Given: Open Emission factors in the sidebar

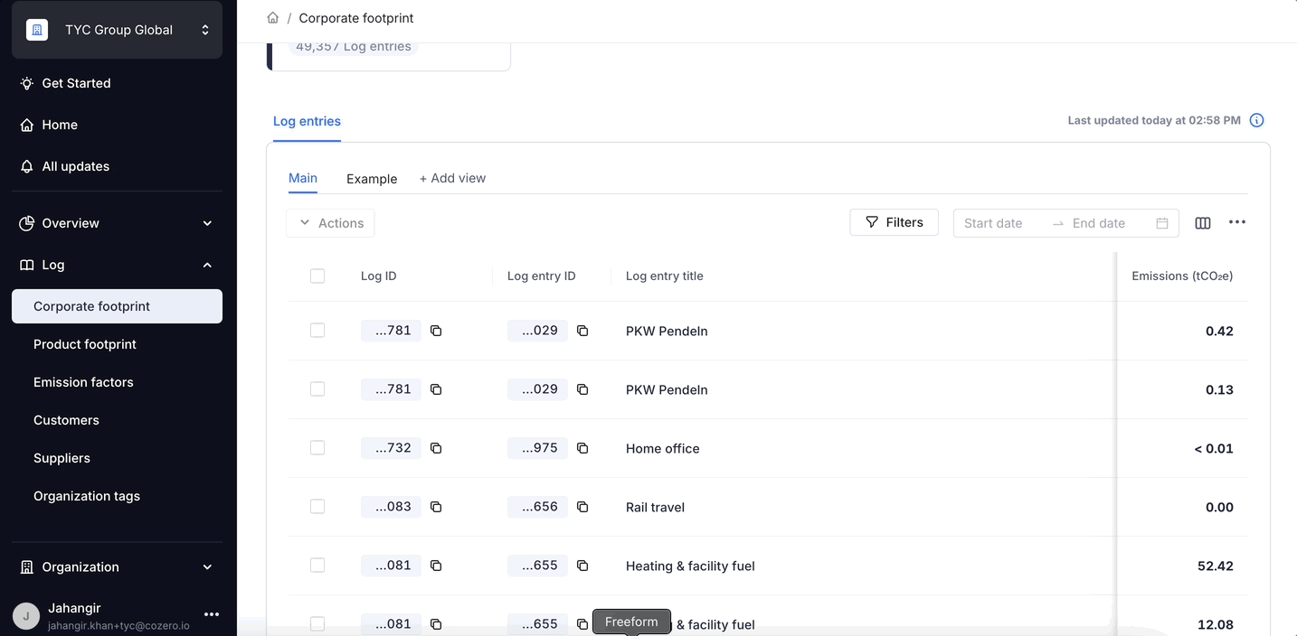Looking at the screenshot, I should (x=83, y=382).
